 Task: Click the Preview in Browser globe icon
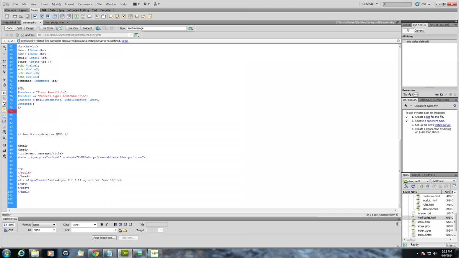98,28
